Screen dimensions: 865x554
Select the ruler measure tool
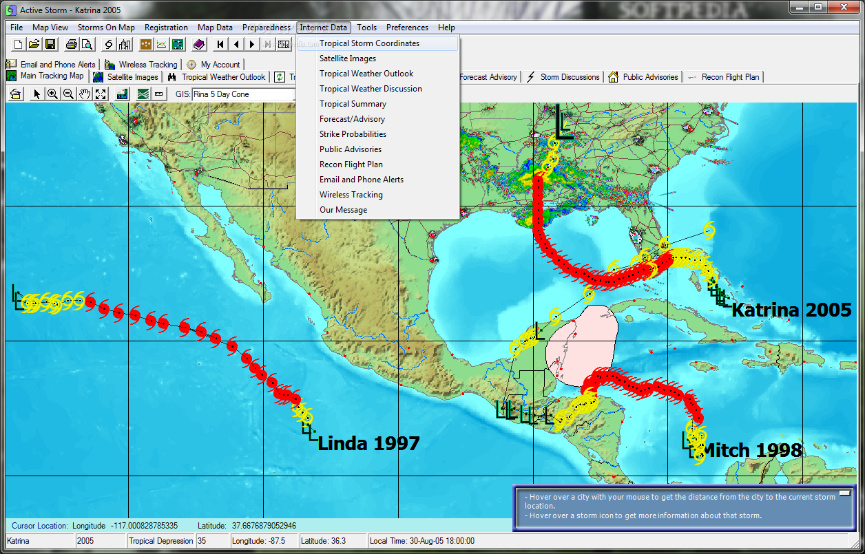click(x=159, y=94)
